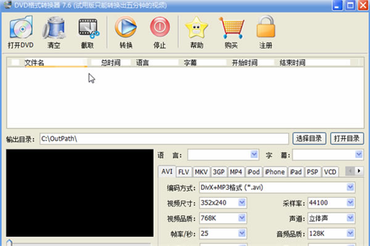Expand the 字幕 subtitle dropdown
The height and width of the screenshot is (246, 370).
click(359, 155)
